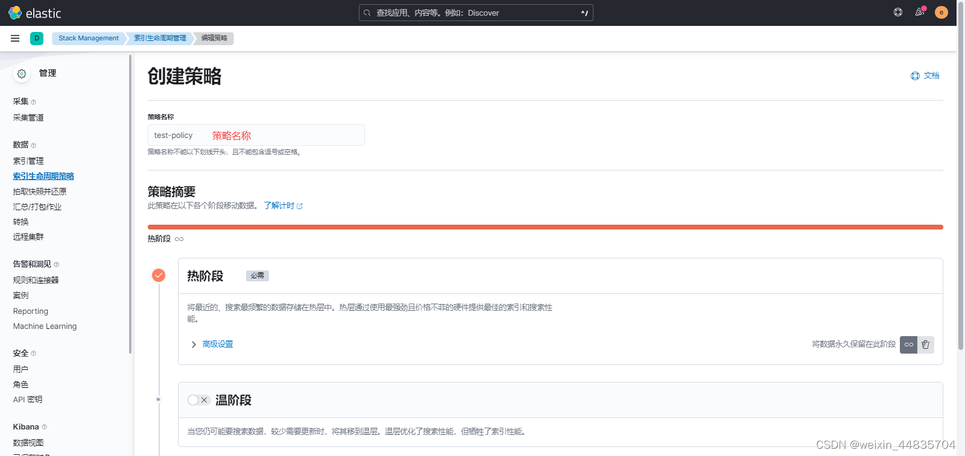Click the red hot phase timeline bar
The image size is (965, 456).
tap(545, 227)
